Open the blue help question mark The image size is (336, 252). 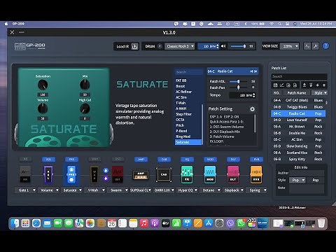[x=325, y=46]
